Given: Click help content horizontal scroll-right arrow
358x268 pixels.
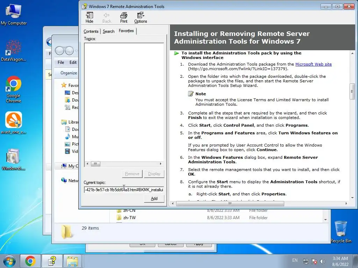Looking at the screenshot, I should click(x=346, y=203).
